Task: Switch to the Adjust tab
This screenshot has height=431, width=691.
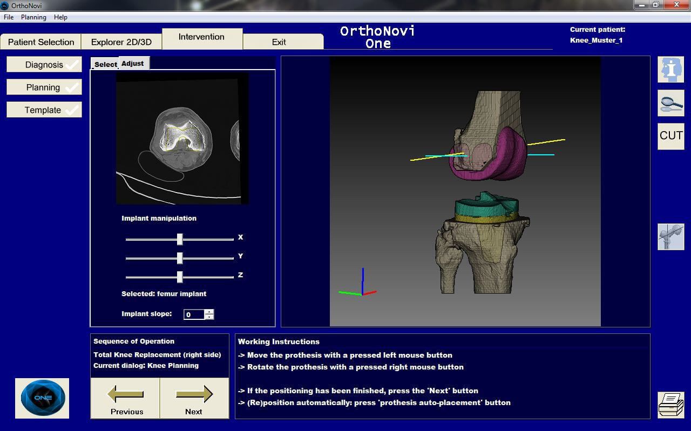Action: [133, 63]
